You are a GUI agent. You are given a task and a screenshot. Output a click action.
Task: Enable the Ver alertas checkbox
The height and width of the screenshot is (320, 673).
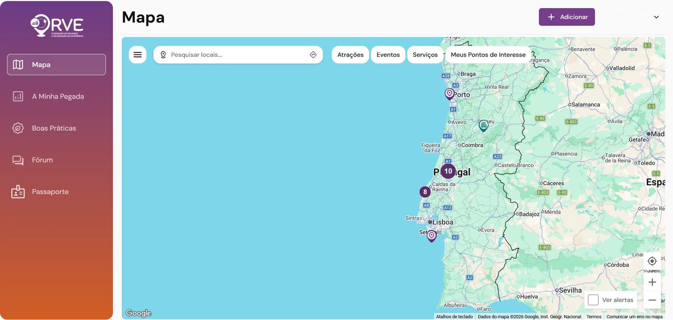coord(593,300)
